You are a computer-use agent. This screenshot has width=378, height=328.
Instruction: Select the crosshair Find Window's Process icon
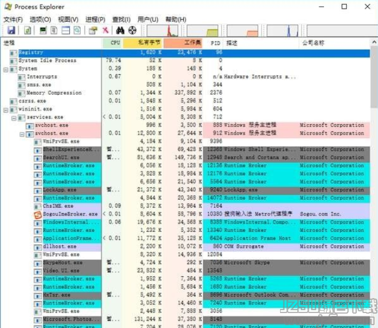[132, 30]
